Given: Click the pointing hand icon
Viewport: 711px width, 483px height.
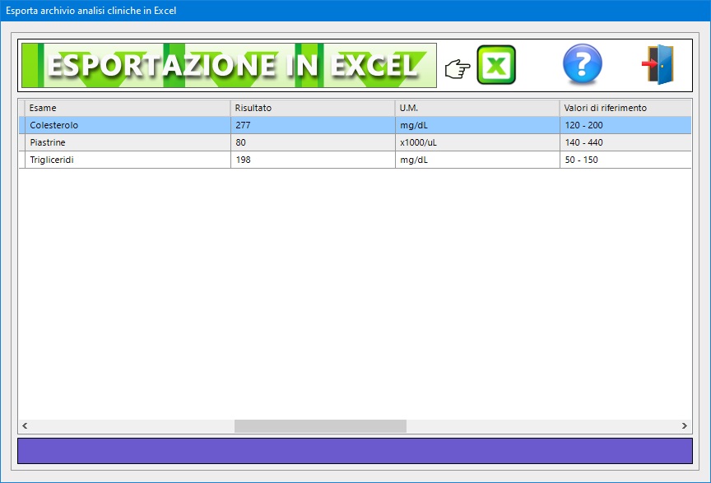Looking at the screenshot, I should 457,69.
